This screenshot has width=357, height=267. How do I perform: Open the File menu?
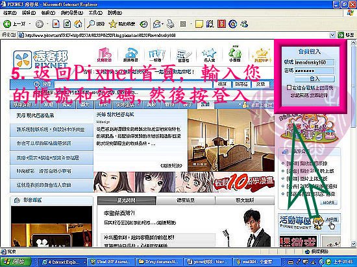pos(10,13)
